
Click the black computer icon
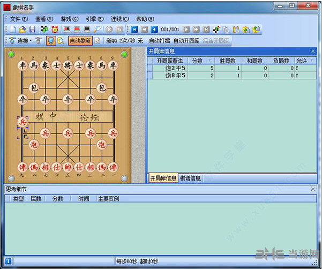pyautogui.click(x=87, y=29)
